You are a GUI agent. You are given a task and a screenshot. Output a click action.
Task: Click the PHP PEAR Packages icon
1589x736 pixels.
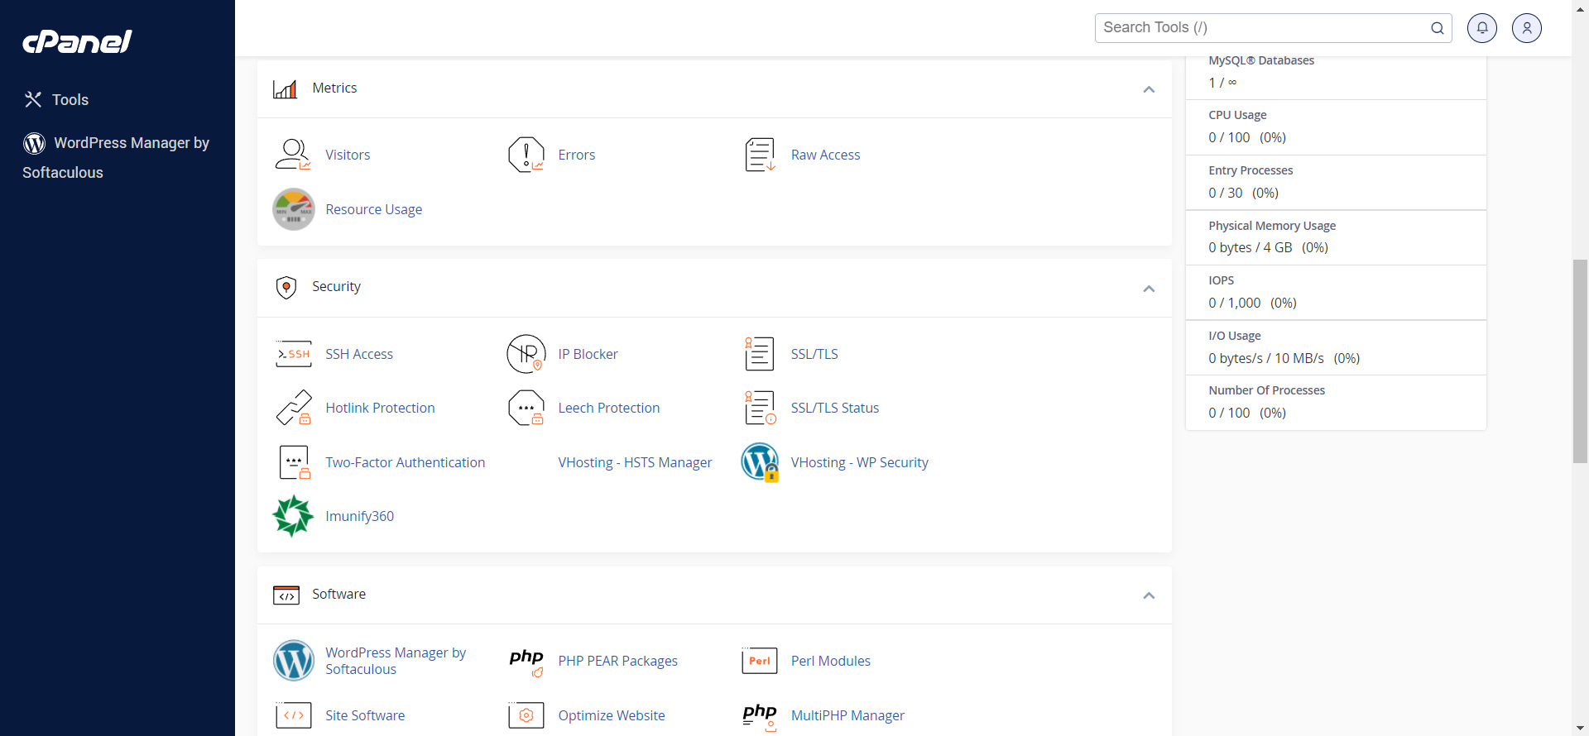coord(526,662)
